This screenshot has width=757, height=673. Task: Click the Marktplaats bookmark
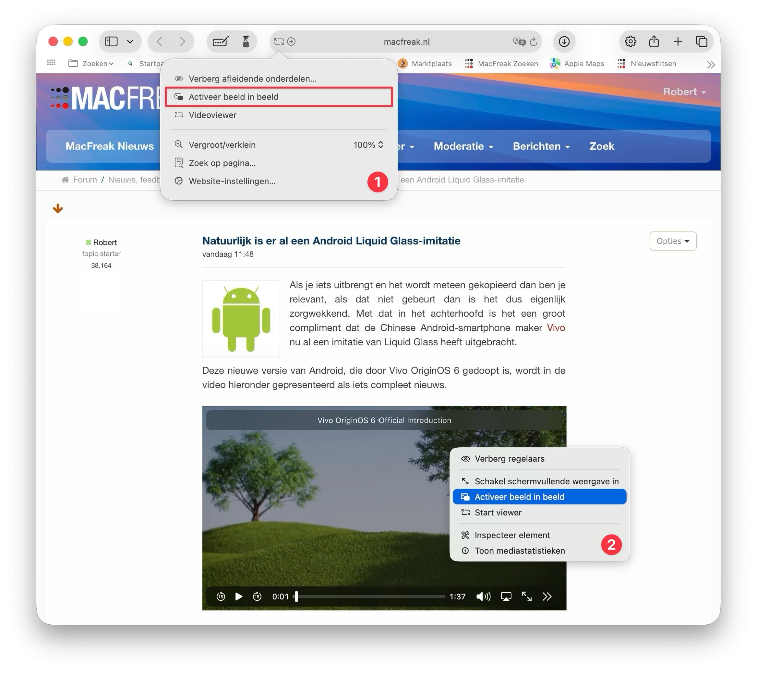tap(431, 64)
